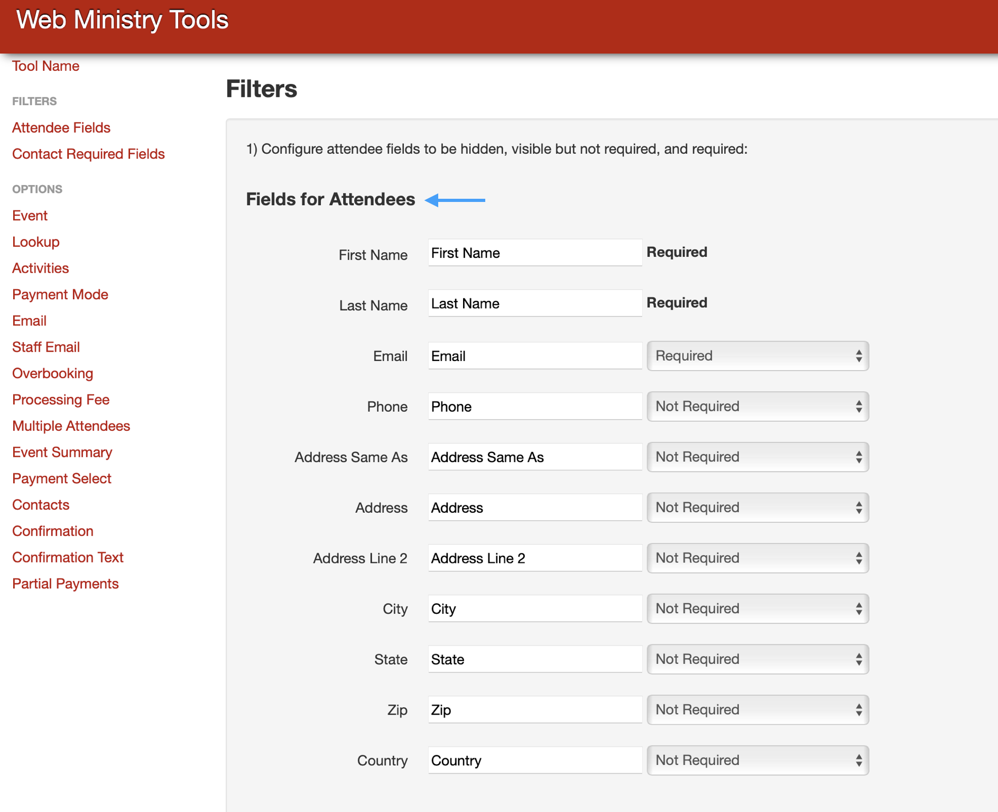Image resolution: width=998 pixels, height=812 pixels.
Task: Open the Multiple Attendees settings
Action: [x=71, y=426]
